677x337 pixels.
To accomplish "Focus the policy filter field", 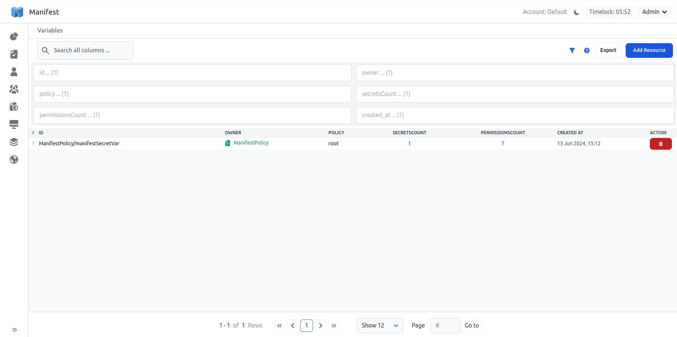I will point(192,94).
